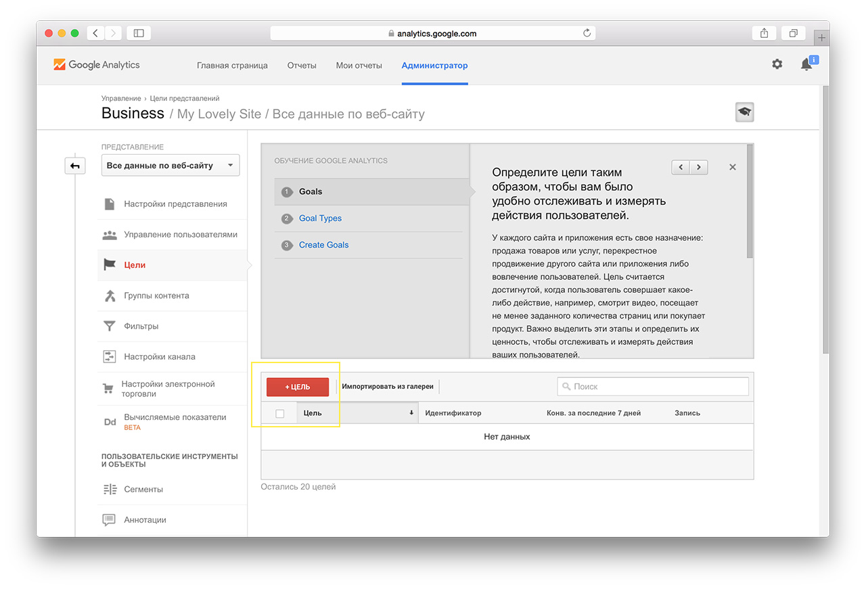Click the red + ЦЕЛЬ button
This screenshot has width=866, height=589.
(x=298, y=387)
